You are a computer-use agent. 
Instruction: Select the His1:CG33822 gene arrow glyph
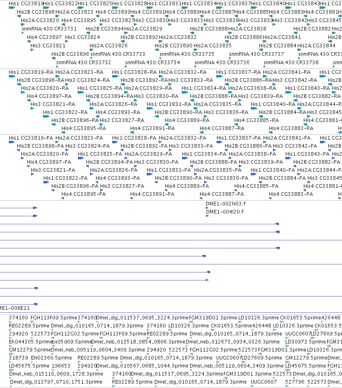46,8
